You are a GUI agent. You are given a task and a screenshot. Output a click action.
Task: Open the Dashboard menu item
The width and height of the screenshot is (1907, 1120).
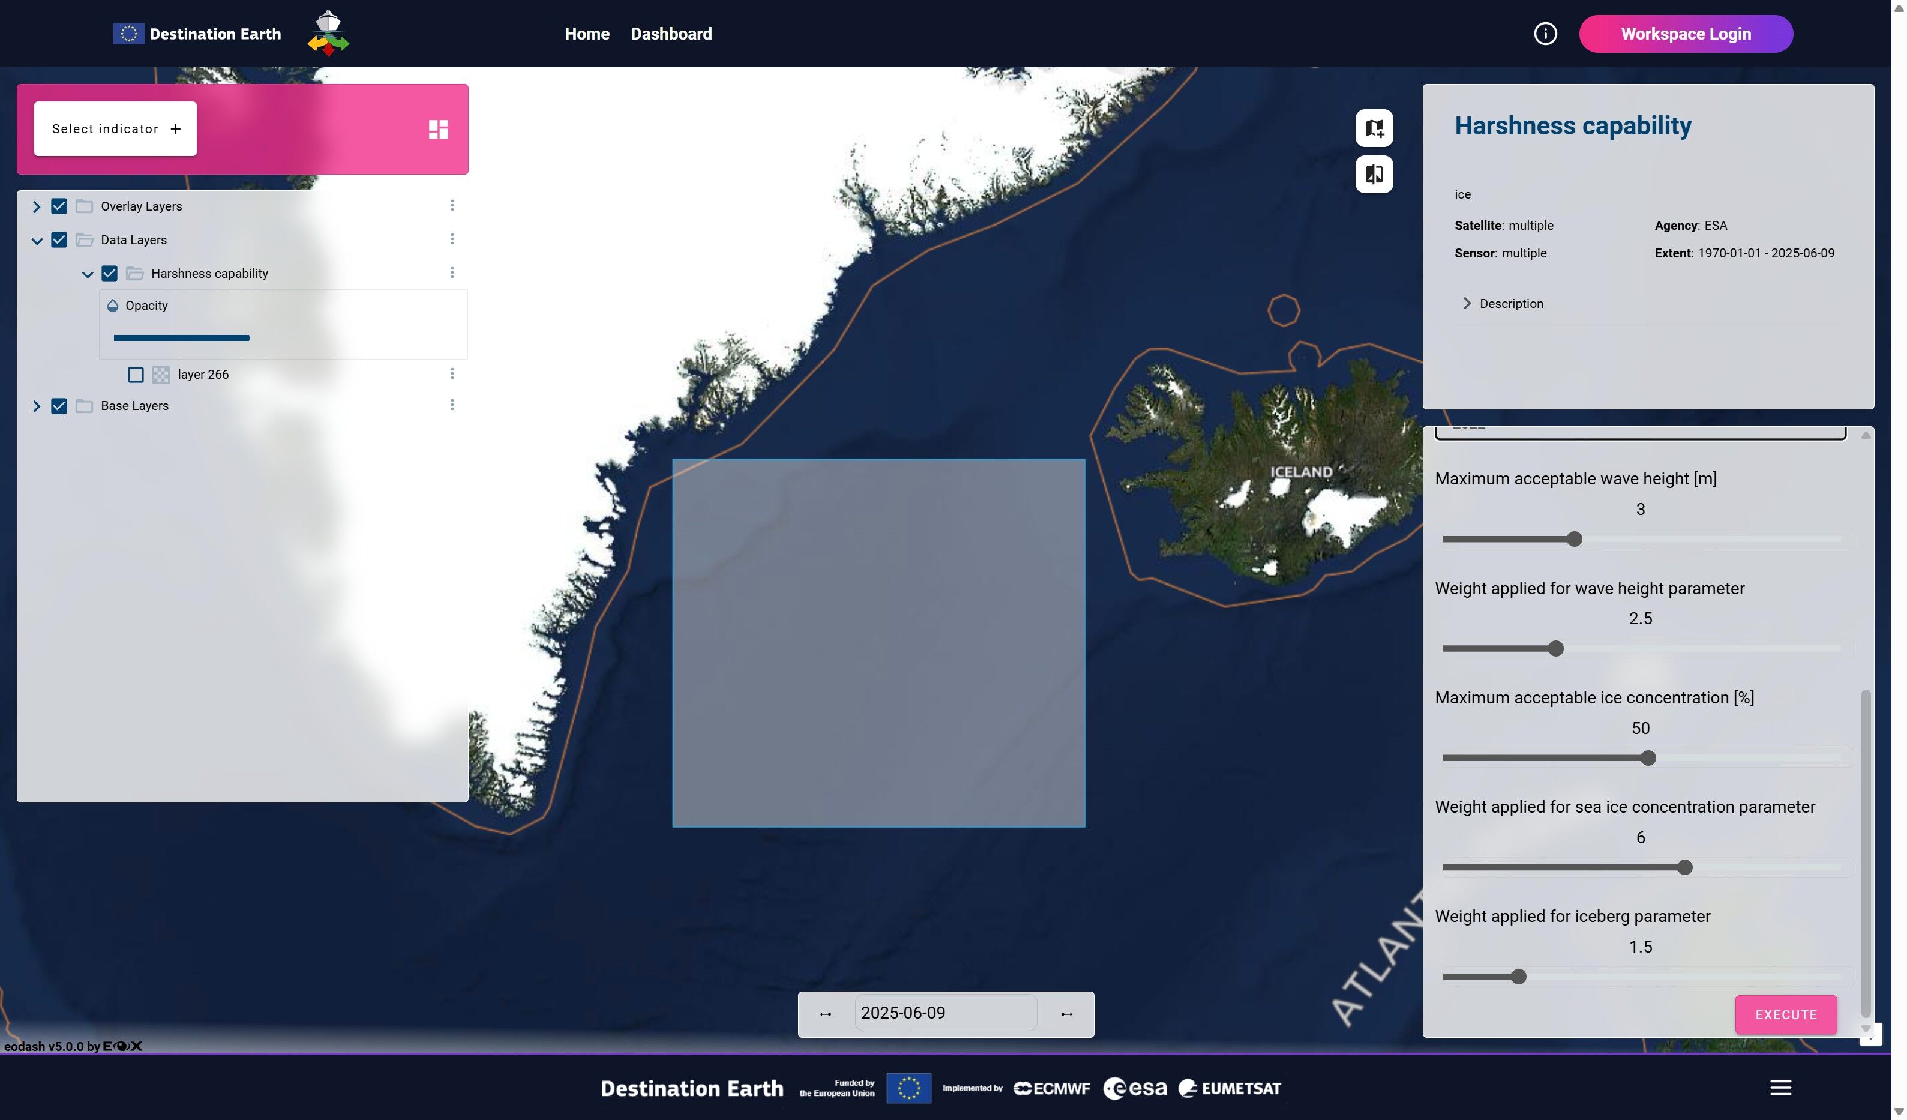point(670,34)
